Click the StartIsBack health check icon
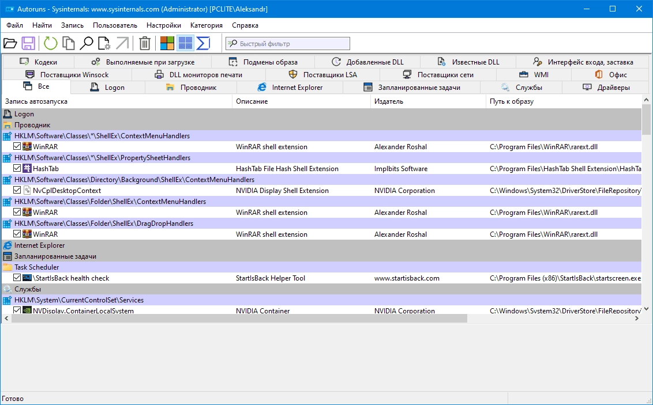Viewport: 653px width, 405px height. 27,278
